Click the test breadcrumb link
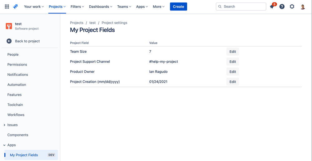Image resolution: width=312 pixels, height=161 pixels. tap(92, 23)
